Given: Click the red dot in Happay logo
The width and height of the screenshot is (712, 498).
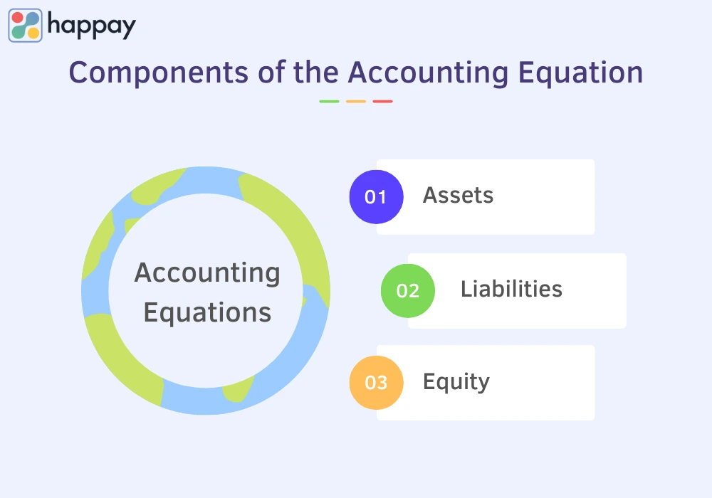Looking at the screenshot, I should click(17, 18).
